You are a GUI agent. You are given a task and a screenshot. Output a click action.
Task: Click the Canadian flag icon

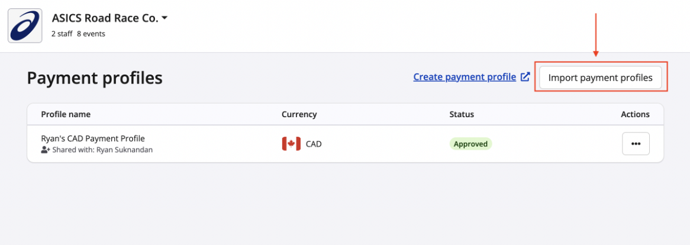(x=291, y=144)
